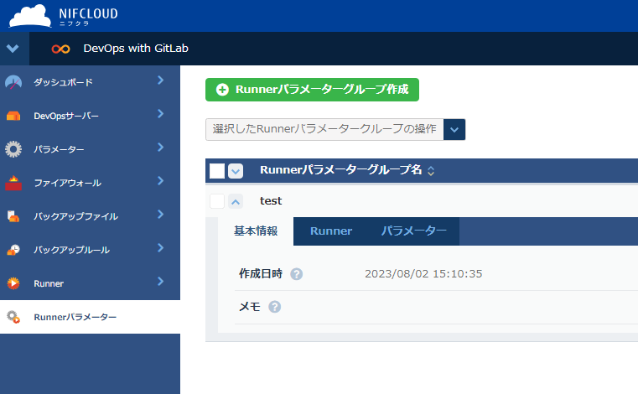The height and width of the screenshot is (394, 638).
Task: Open 選択したRunnerパラメーターグループの操作 dropdown
Action: (335, 129)
